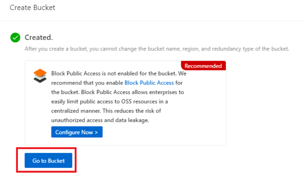Click the gray note about bucket name changes
The image size is (304, 176).
pyautogui.click(x=157, y=49)
